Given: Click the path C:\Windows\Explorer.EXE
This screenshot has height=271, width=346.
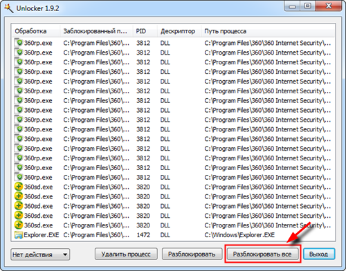Looking at the screenshot, I should coord(239,235).
